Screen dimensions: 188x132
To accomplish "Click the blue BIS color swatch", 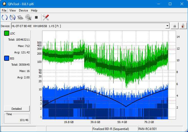I will click(x=7, y=58).
